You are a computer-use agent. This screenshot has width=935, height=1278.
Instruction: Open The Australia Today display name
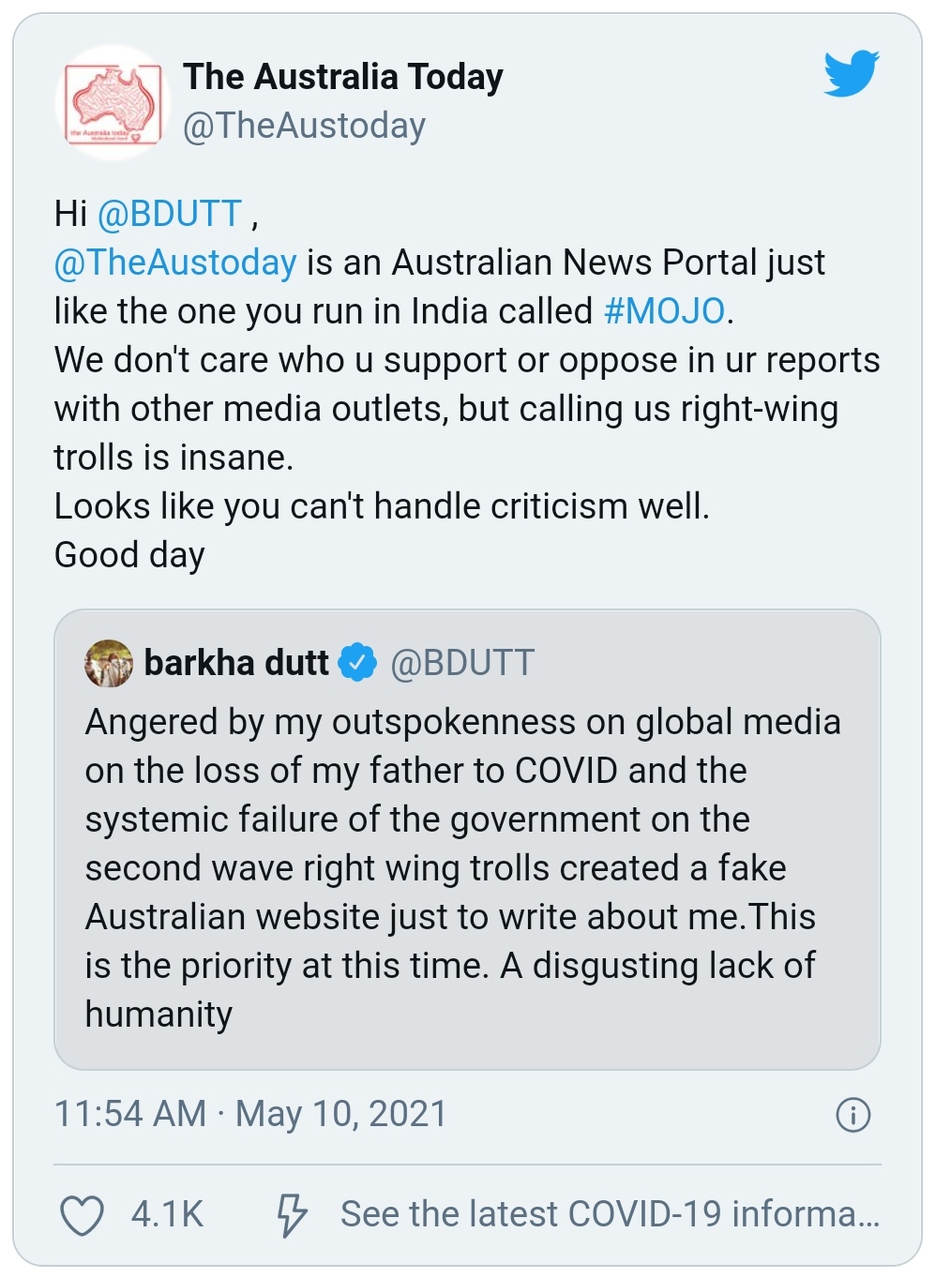pyautogui.click(x=342, y=77)
